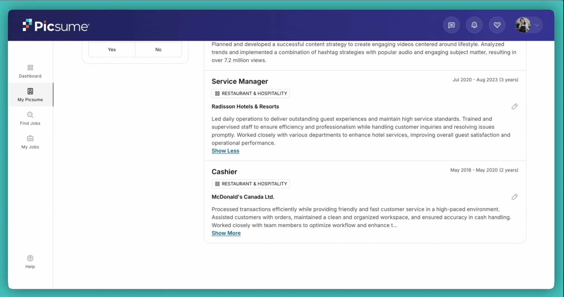The width and height of the screenshot is (564, 297).
Task: Click the May 2018 - May 2020 date range
Action: pos(484,170)
